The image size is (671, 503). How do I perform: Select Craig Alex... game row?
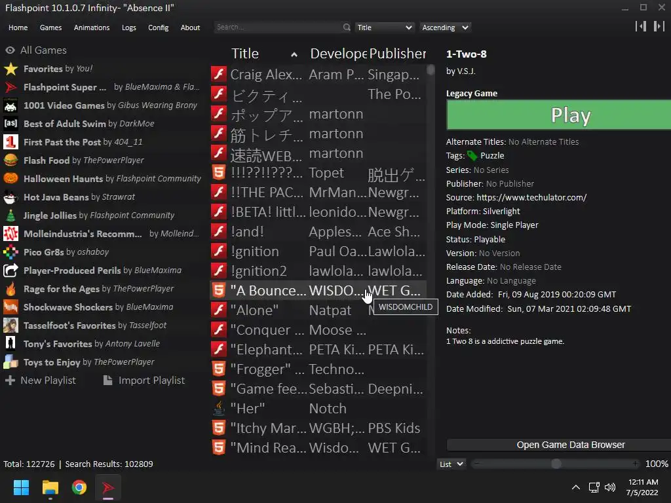[318, 74]
